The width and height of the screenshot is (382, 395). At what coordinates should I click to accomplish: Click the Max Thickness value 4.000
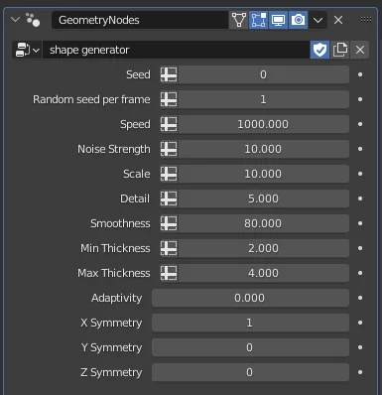pos(263,273)
